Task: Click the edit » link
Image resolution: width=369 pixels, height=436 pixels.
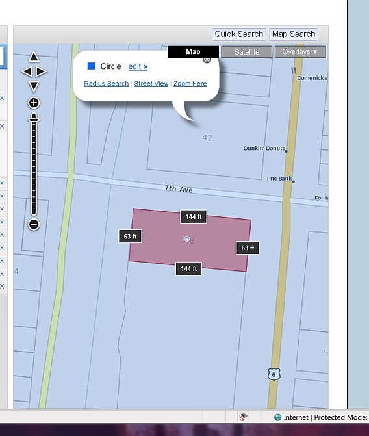Action: click(138, 66)
